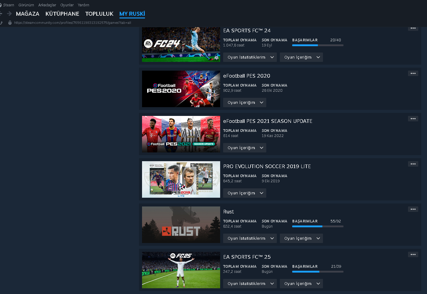Open the Yardım menu
The width and height of the screenshot is (427, 294).
click(x=84, y=5)
